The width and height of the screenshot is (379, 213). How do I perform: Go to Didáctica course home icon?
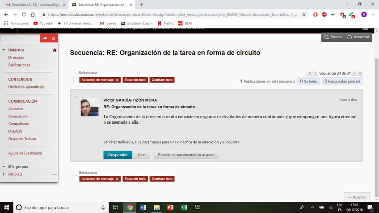point(55,50)
